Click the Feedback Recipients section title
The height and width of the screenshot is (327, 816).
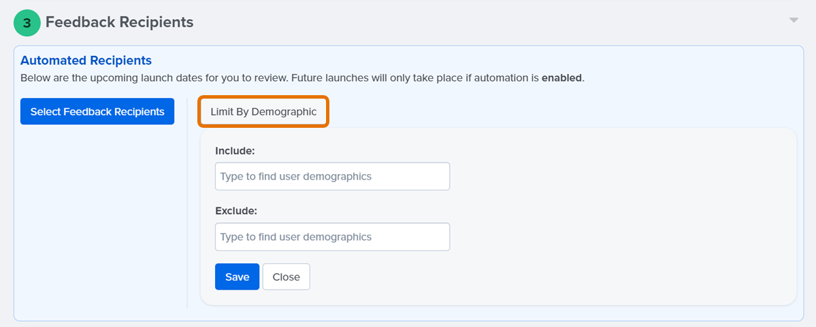click(x=120, y=22)
